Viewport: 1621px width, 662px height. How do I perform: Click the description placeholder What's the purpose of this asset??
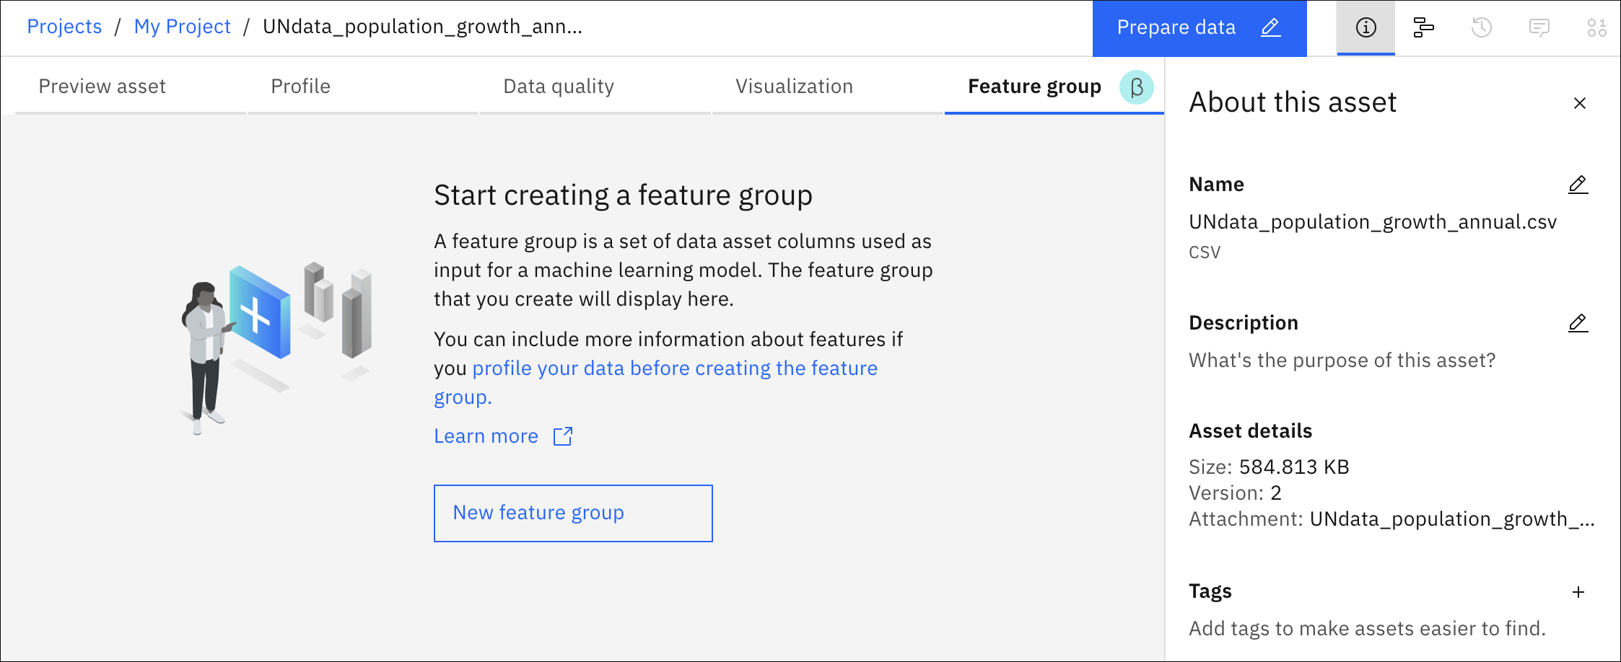1342,360
